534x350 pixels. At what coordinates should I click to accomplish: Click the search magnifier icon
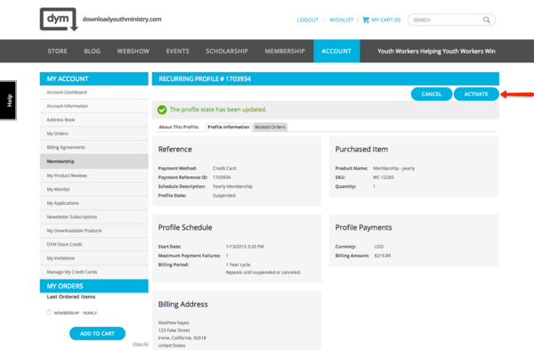(x=487, y=20)
